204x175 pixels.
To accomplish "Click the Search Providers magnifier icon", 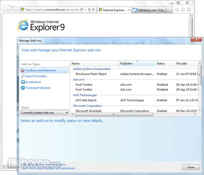I will point(23,76).
